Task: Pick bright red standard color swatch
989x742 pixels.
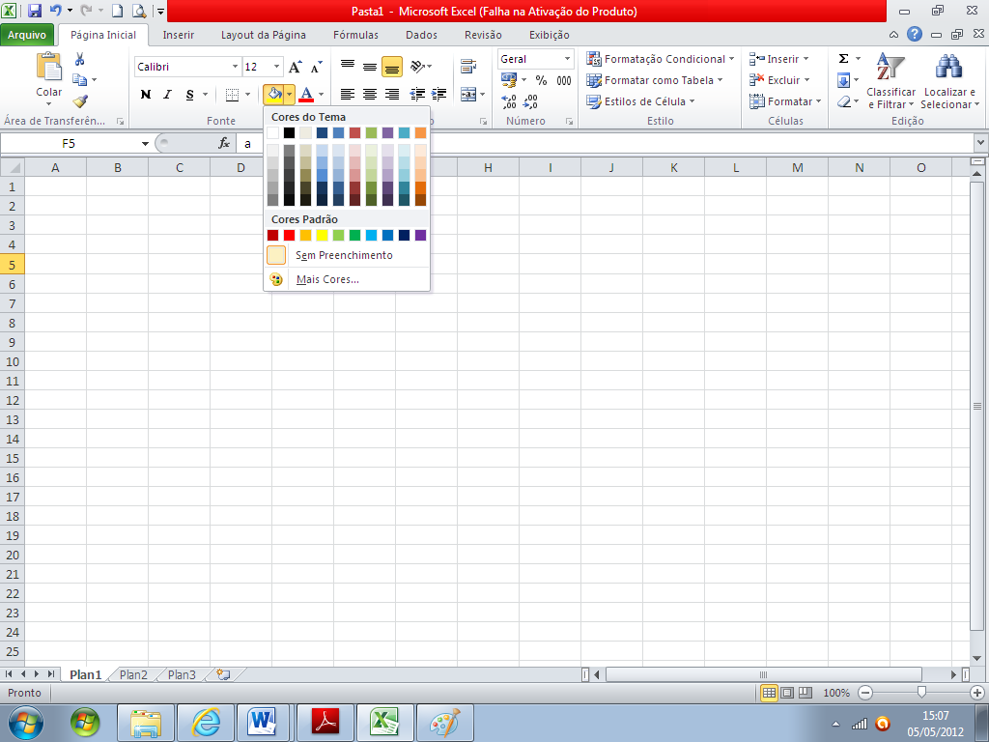Action: (289, 236)
